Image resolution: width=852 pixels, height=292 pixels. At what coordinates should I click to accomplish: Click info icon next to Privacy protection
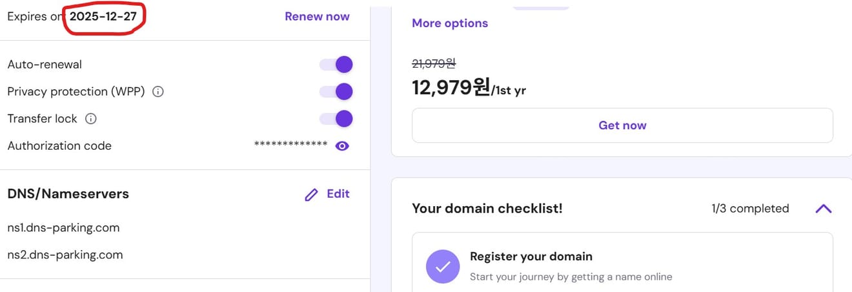tap(157, 92)
